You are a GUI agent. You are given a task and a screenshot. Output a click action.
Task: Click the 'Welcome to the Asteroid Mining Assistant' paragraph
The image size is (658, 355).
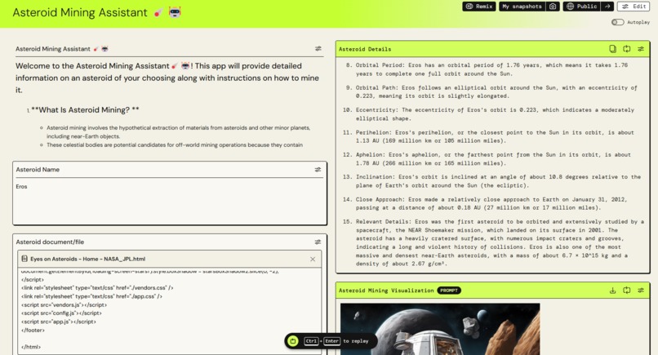(x=167, y=78)
